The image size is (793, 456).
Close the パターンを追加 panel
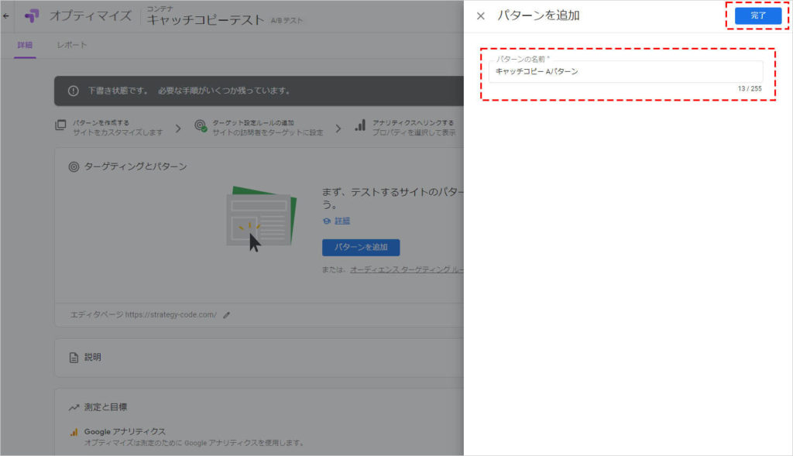tap(480, 15)
